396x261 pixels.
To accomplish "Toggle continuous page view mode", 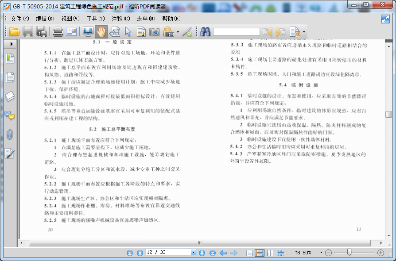I will pyautogui.click(x=260, y=253).
